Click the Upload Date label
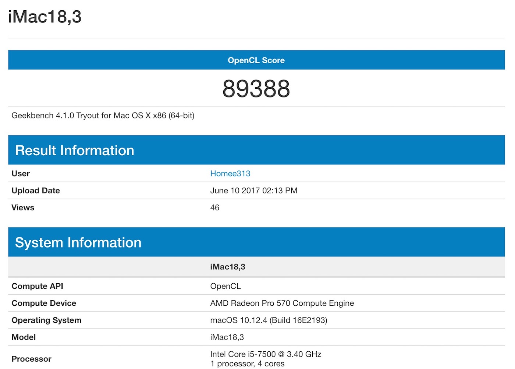Viewport: 515px width, 369px height. point(36,191)
